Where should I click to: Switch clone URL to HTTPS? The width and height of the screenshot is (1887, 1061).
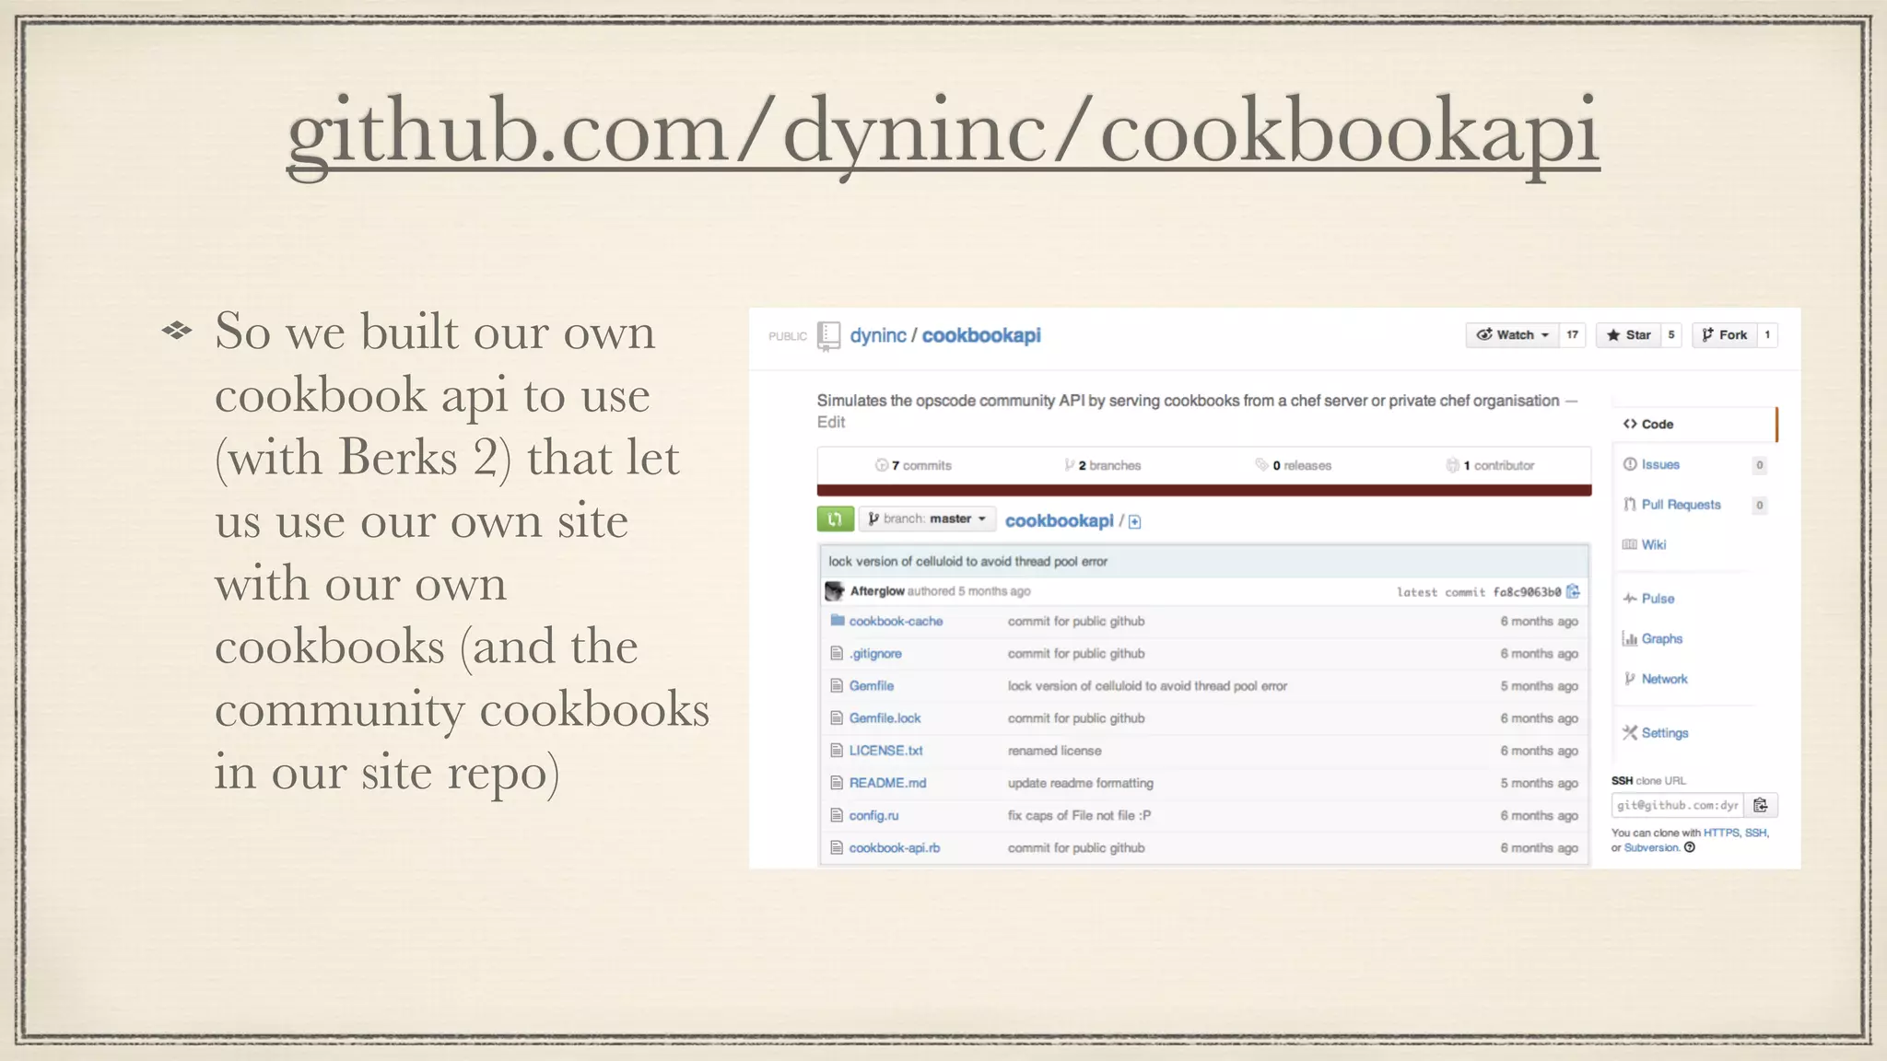click(x=1720, y=833)
